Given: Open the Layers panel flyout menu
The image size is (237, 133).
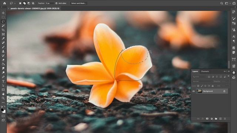Looking at the screenshot, I should pyautogui.click(x=228, y=71).
